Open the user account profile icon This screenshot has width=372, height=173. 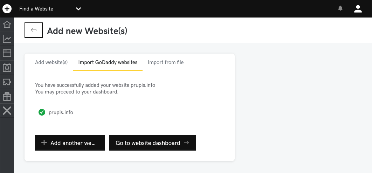click(x=358, y=9)
